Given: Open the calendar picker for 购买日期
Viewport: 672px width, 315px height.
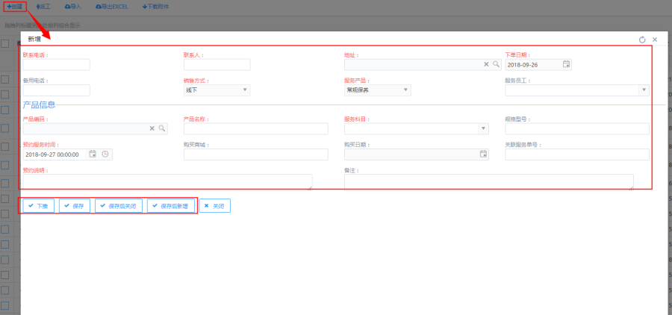Looking at the screenshot, I should [x=483, y=155].
